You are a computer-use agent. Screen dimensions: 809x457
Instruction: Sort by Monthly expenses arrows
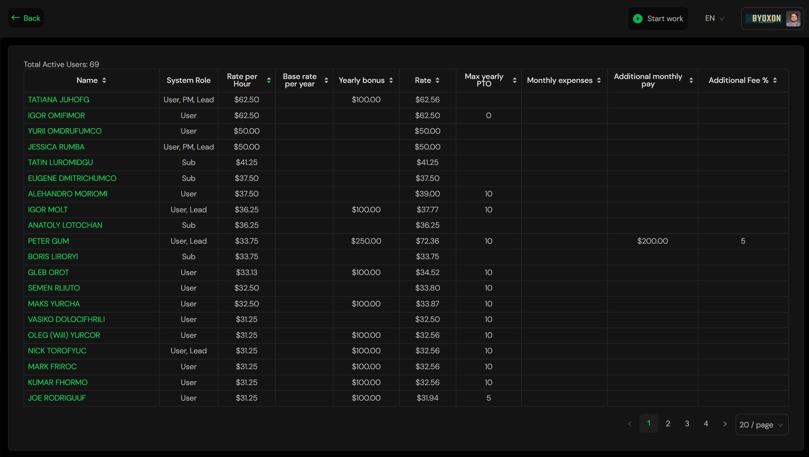(x=599, y=80)
